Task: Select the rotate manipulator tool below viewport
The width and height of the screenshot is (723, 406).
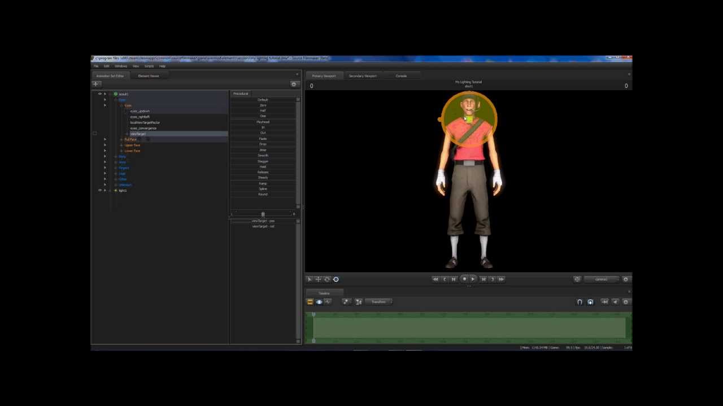Action: (x=326, y=279)
